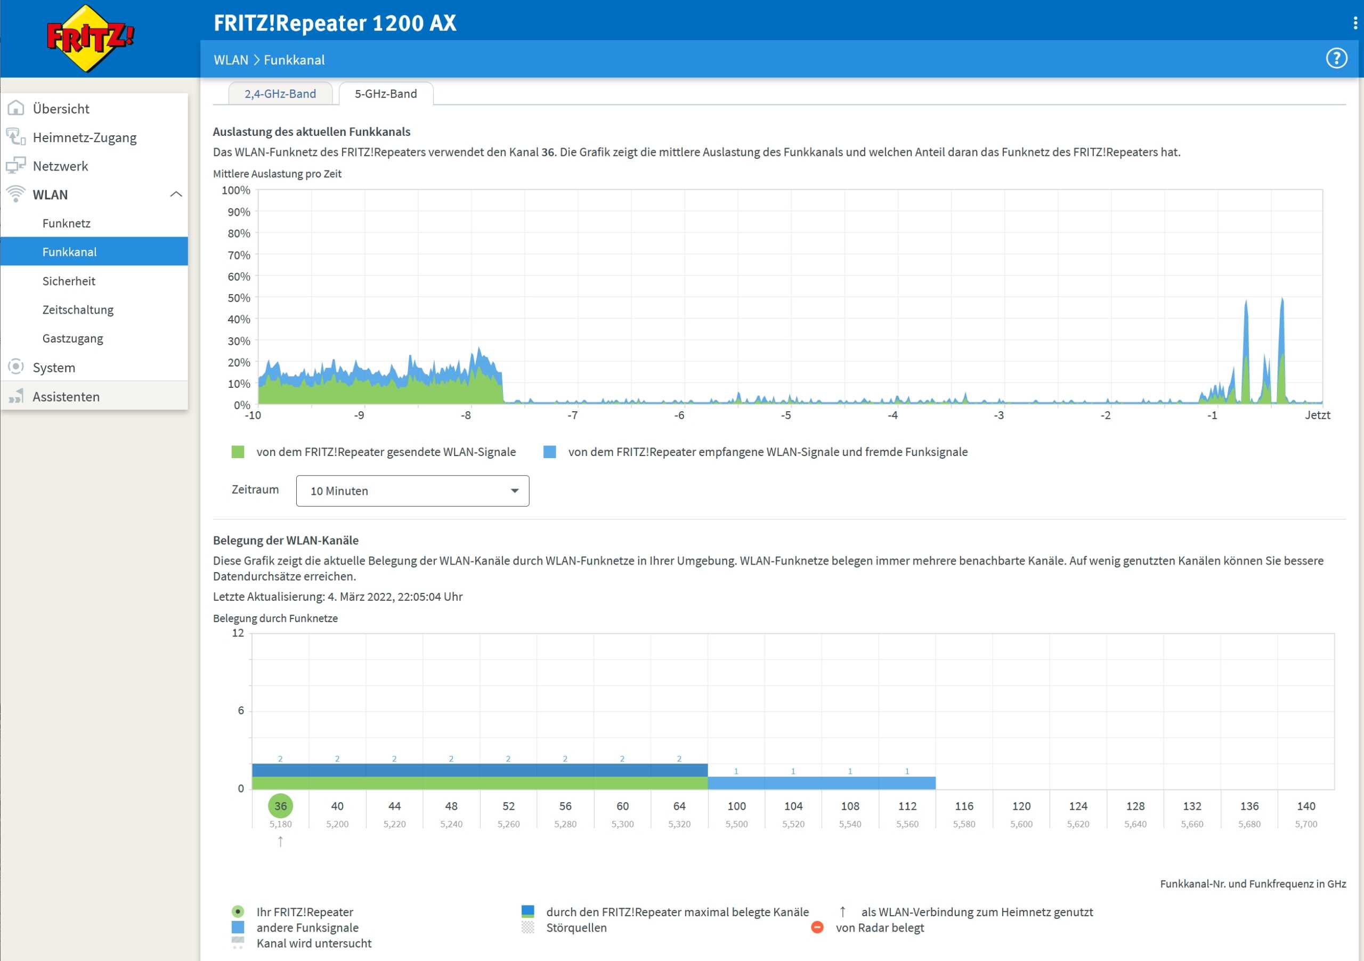
Task: Click the Störquellen legend icon
Action: 527,927
